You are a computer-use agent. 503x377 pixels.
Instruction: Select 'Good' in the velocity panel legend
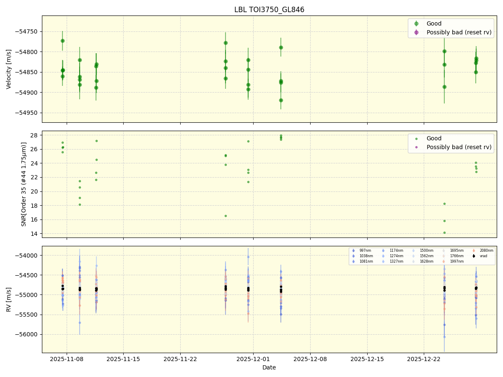tap(434, 23)
